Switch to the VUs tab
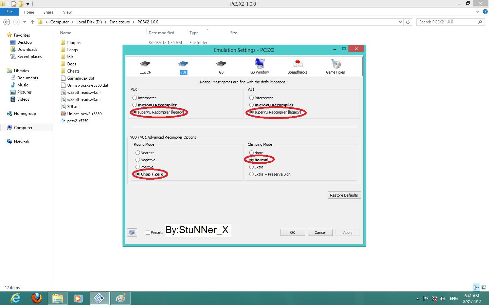The height and width of the screenshot is (305, 489). click(x=183, y=67)
